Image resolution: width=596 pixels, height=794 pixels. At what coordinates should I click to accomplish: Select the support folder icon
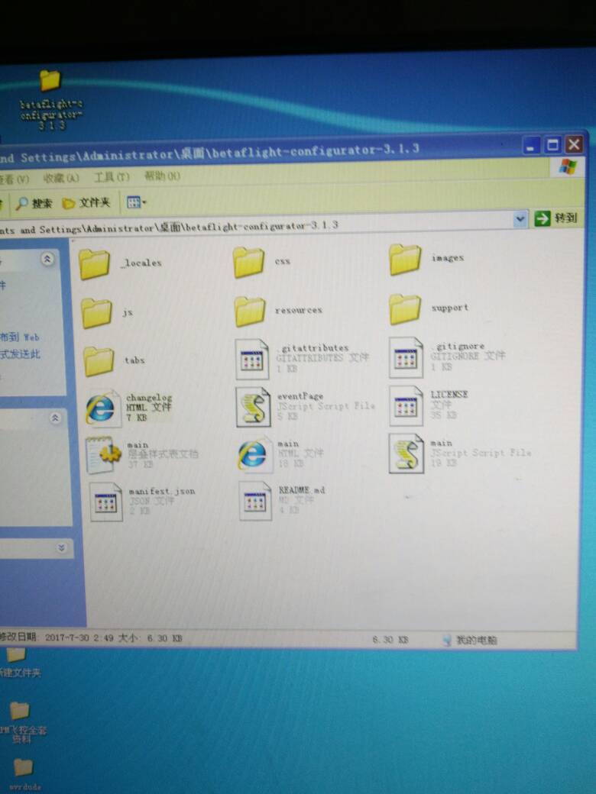[x=406, y=309]
